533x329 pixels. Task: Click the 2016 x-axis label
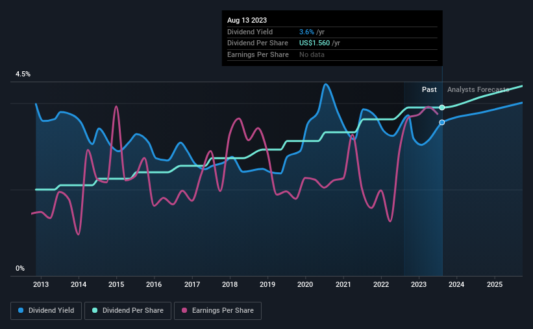(x=154, y=284)
